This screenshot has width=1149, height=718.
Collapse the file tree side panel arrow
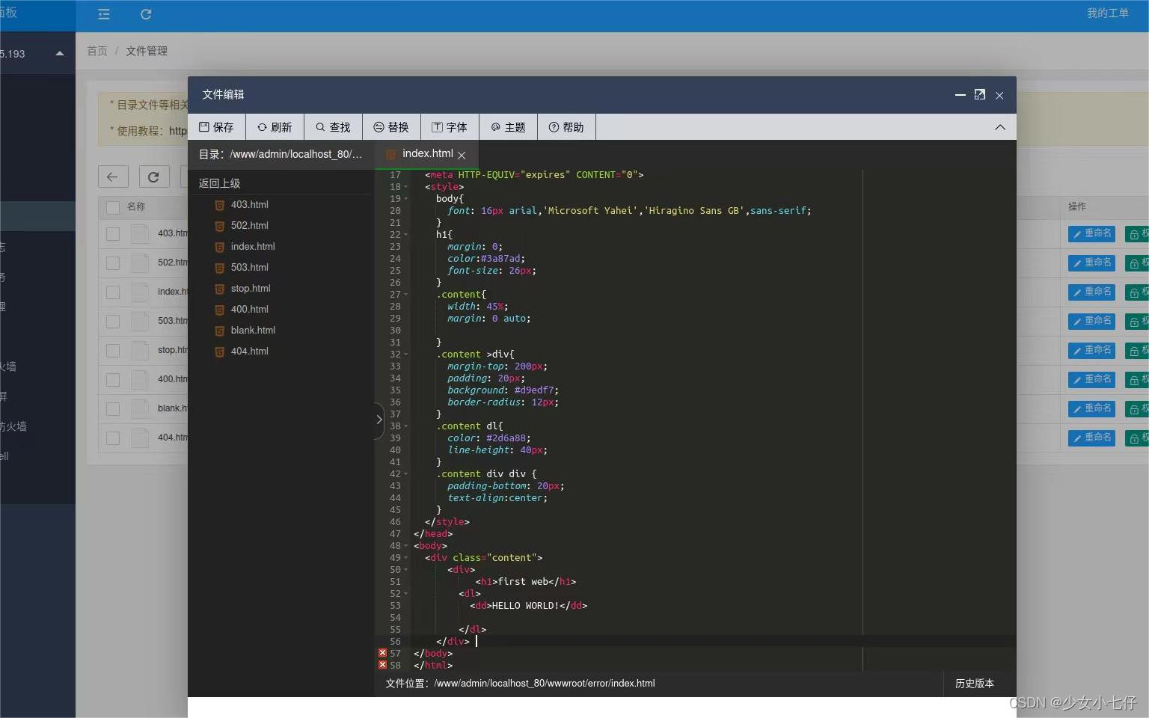(x=379, y=420)
